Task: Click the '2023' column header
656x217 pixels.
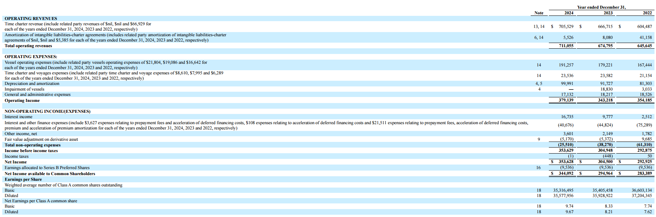Action: [x=608, y=13]
